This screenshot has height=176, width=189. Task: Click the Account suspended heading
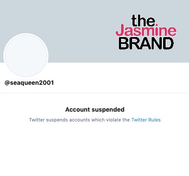95,110
